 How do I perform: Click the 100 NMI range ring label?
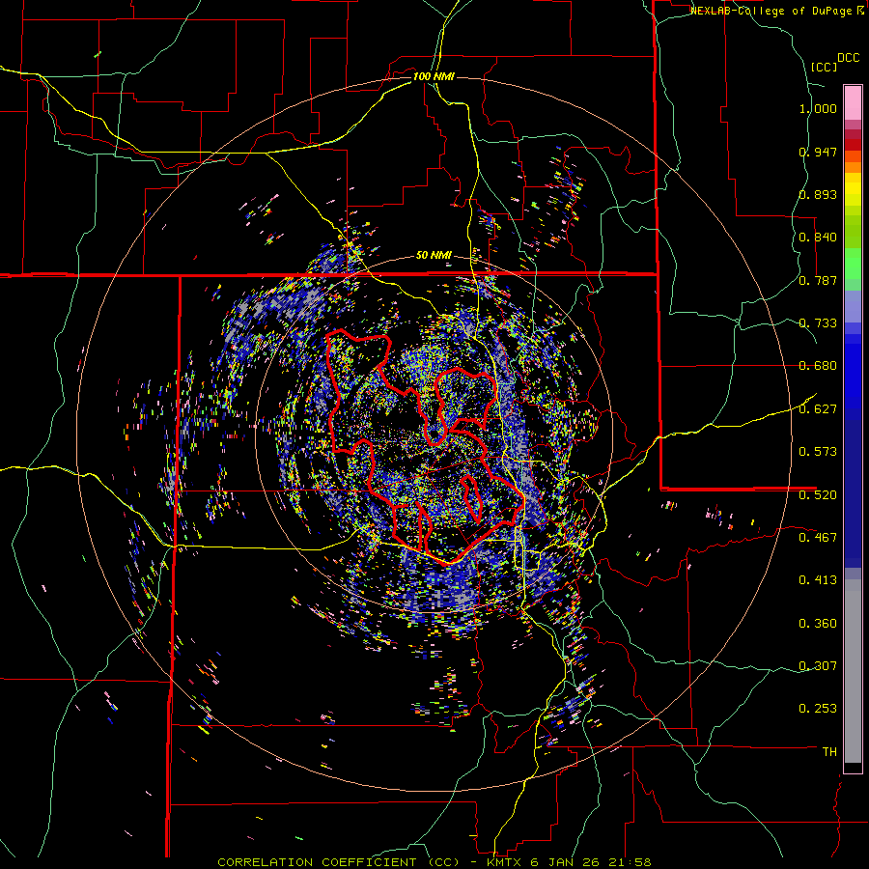(x=434, y=76)
